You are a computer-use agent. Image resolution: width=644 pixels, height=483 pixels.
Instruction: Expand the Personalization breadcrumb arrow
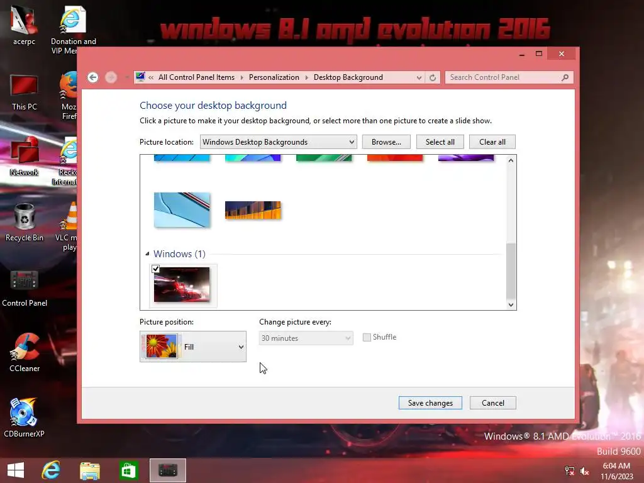pos(306,77)
